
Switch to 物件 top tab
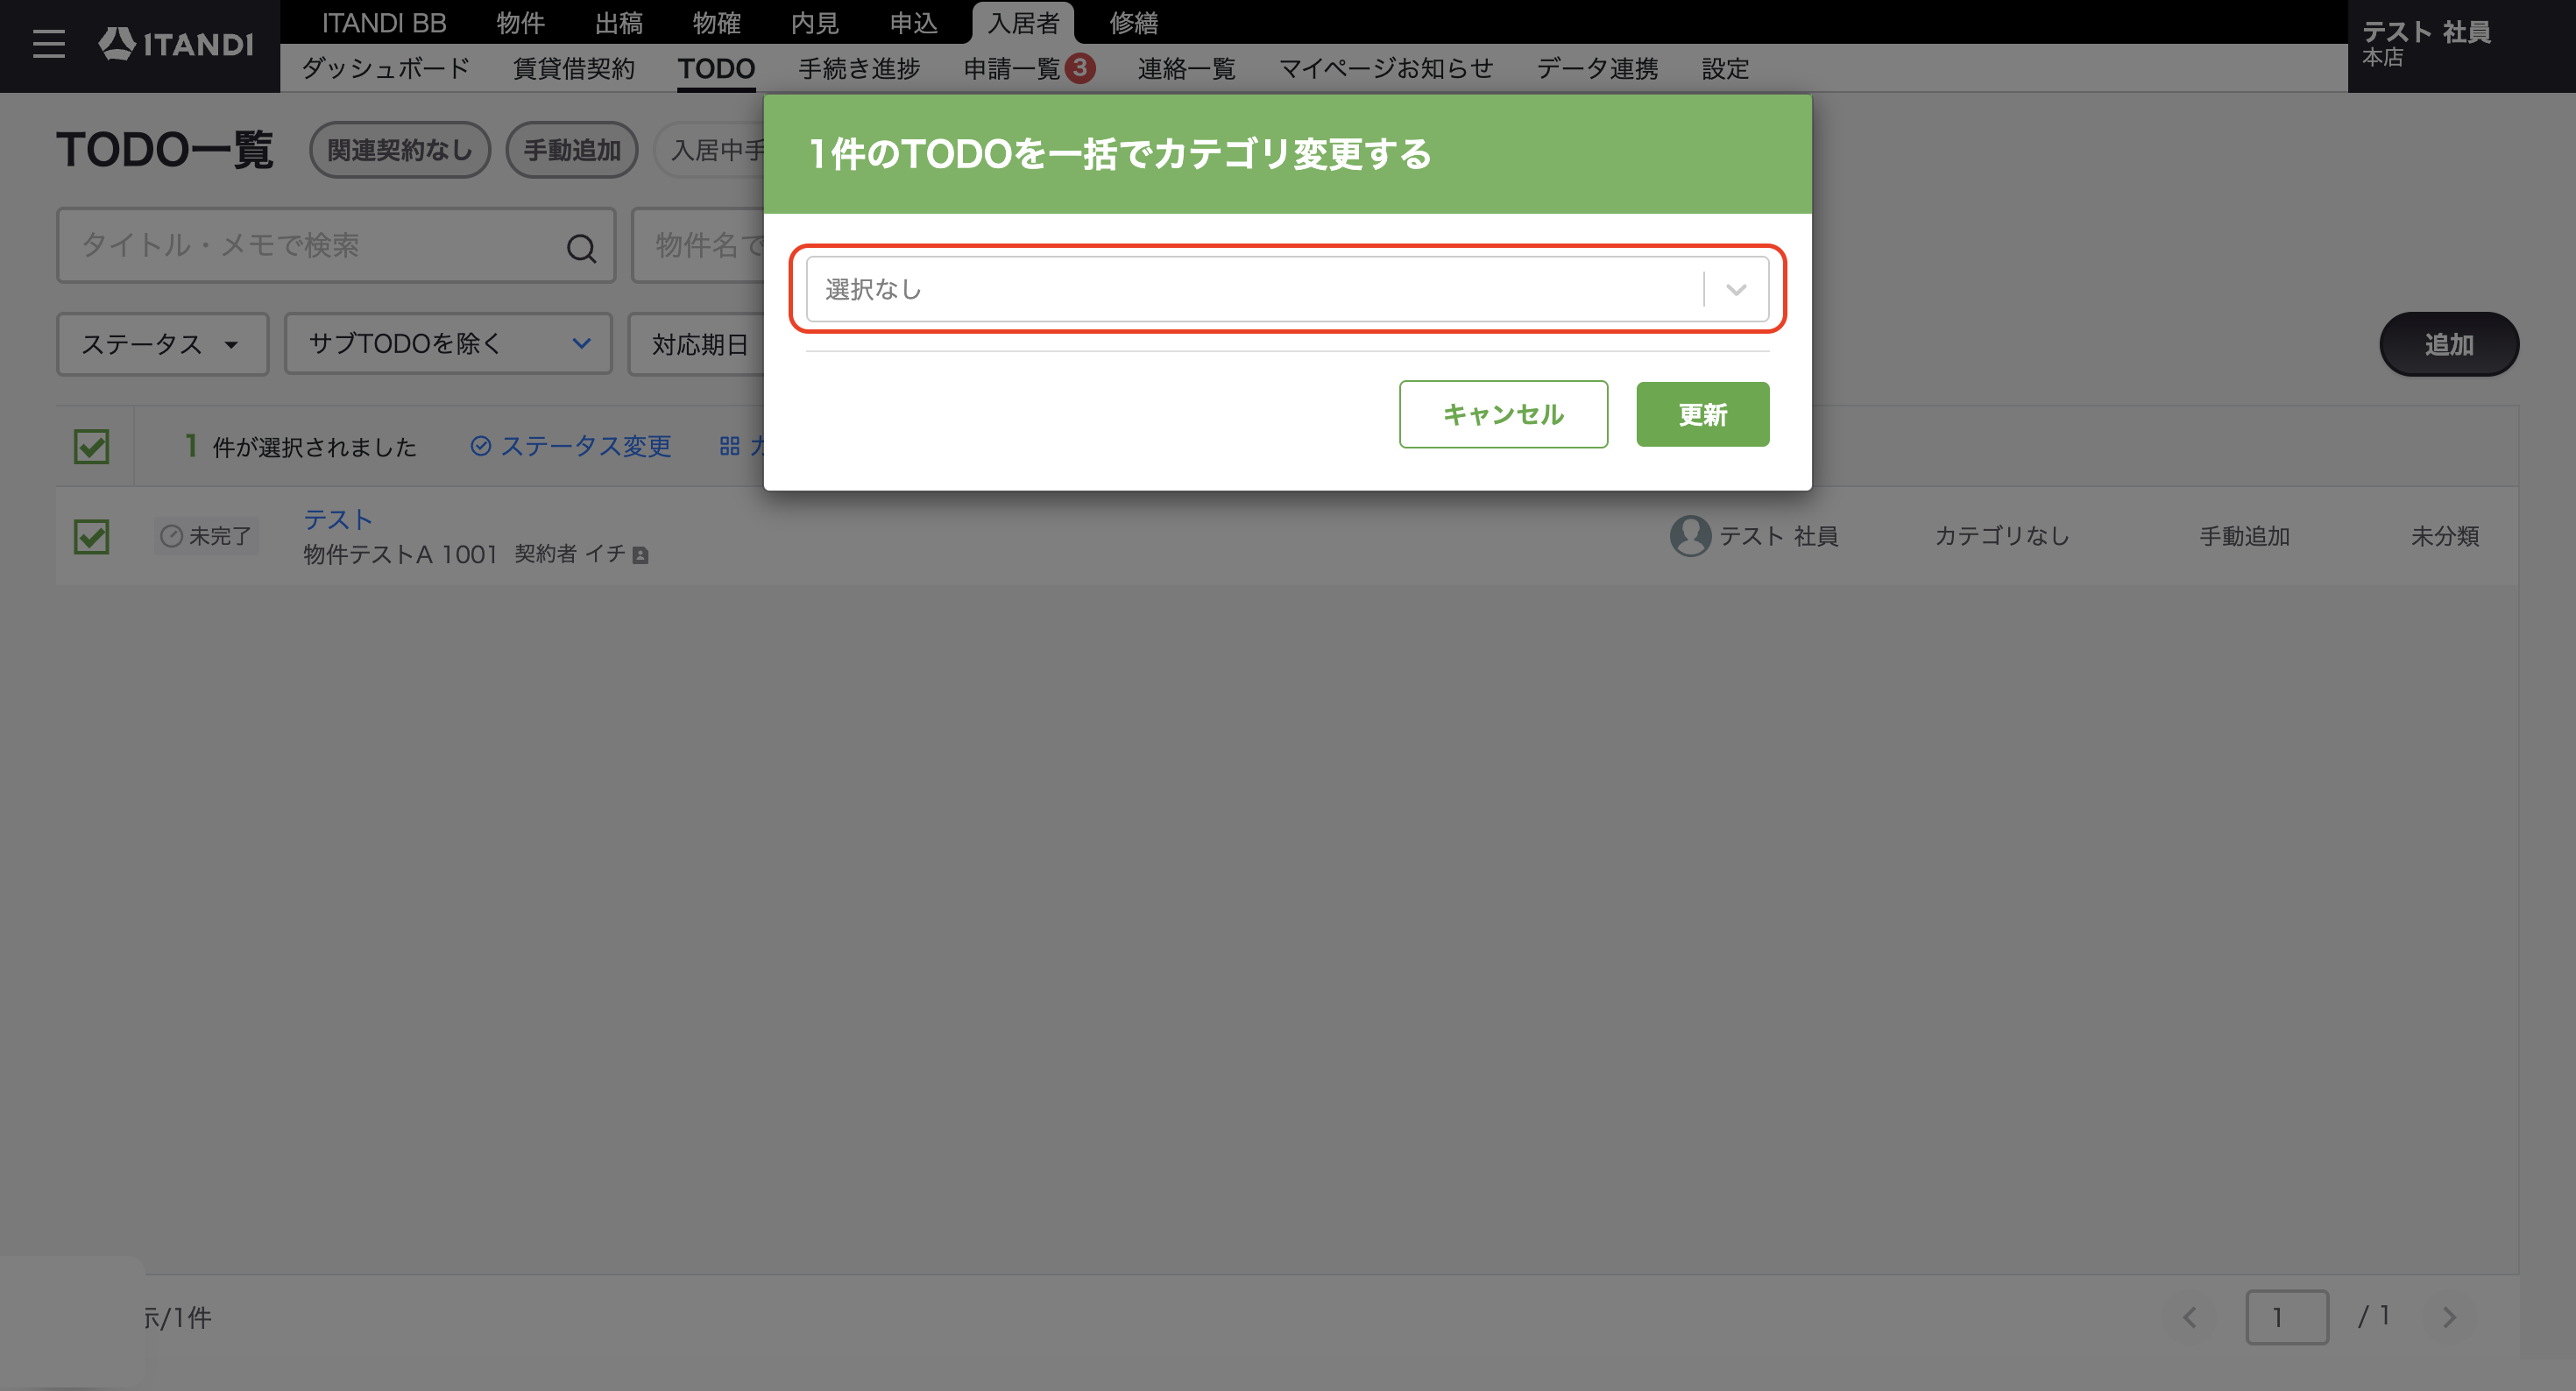[520, 22]
